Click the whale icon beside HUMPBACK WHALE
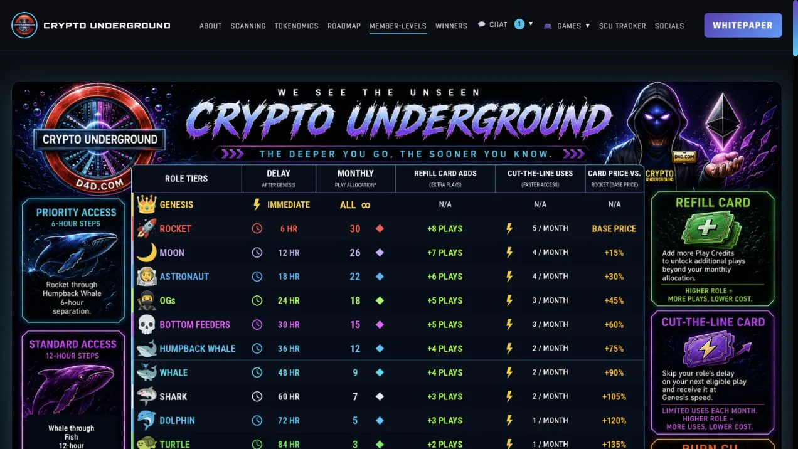The height and width of the screenshot is (449, 798). (x=146, y=349)
